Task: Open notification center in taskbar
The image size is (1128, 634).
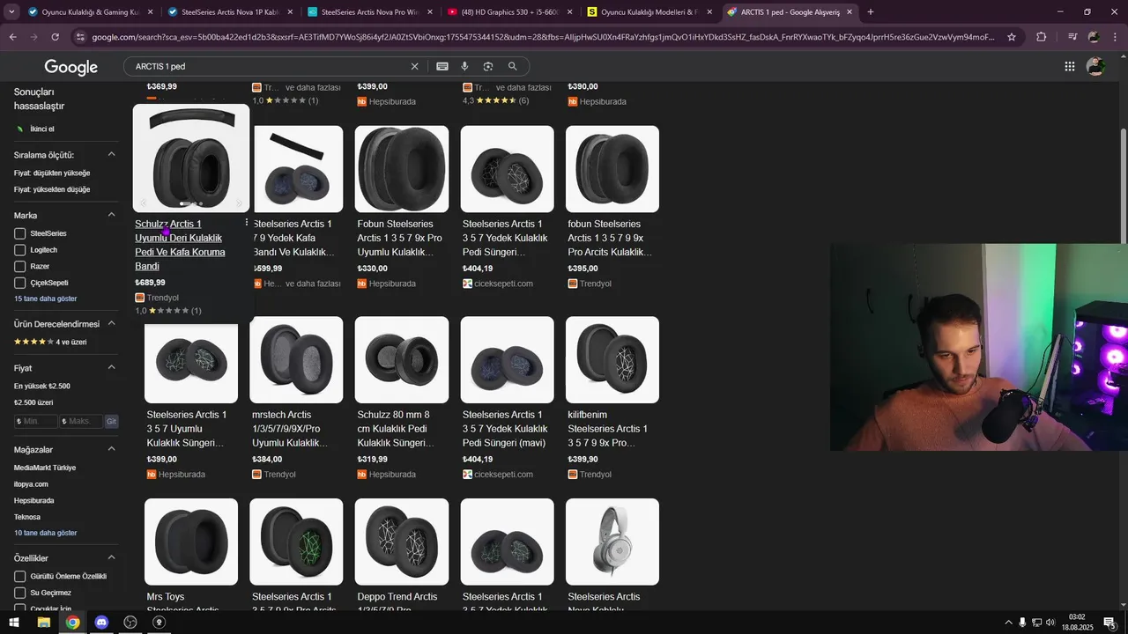Action: coord(1109,622)
